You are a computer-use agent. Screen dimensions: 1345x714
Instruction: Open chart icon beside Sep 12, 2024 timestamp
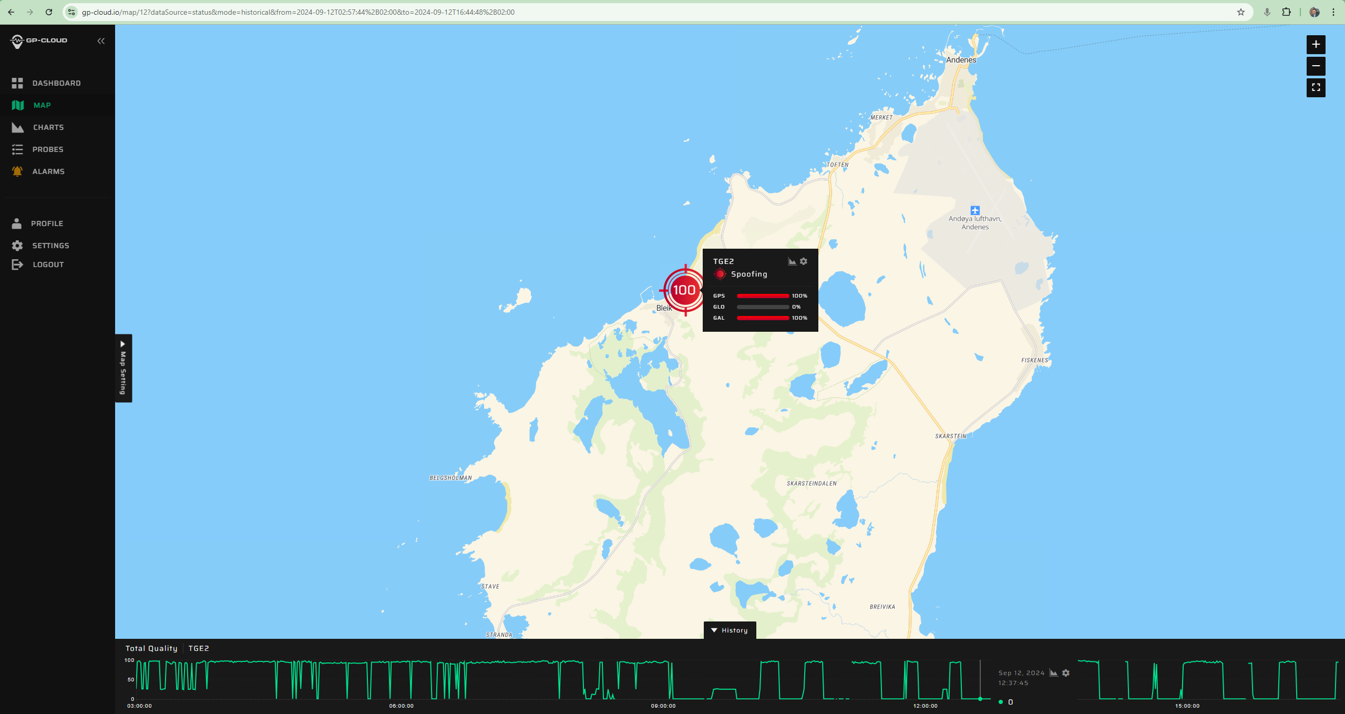tap(1053, 673)
